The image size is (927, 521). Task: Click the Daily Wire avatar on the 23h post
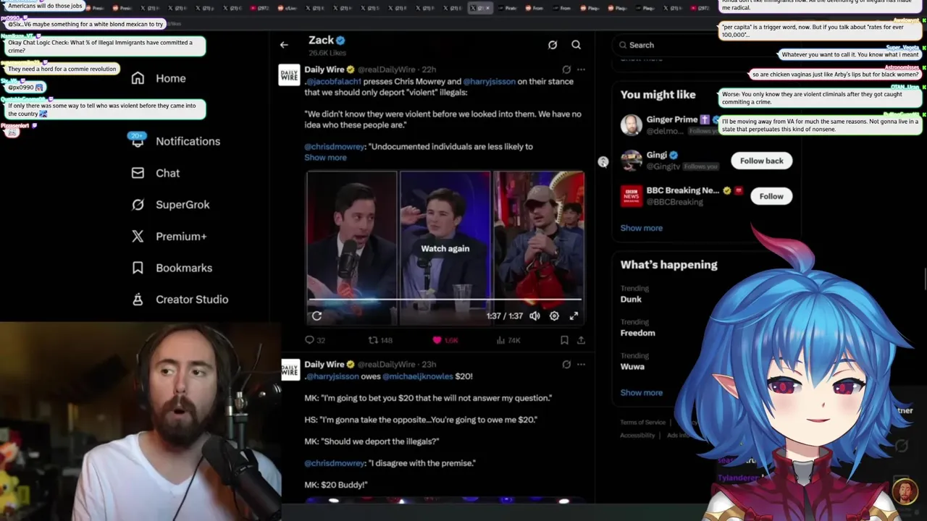click(x=289, y=370)
